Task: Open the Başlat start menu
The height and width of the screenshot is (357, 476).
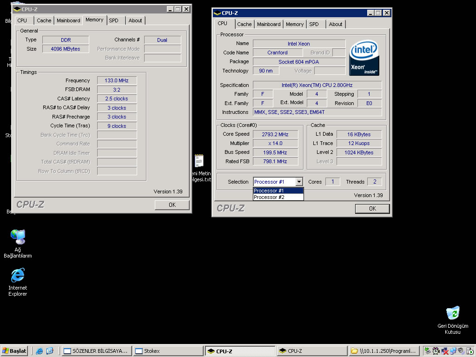Action: tap(14, 351)
